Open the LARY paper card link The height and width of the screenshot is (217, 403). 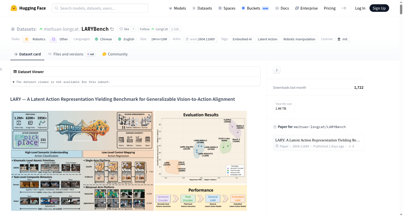pyautogui.click(x=318, y=143)
